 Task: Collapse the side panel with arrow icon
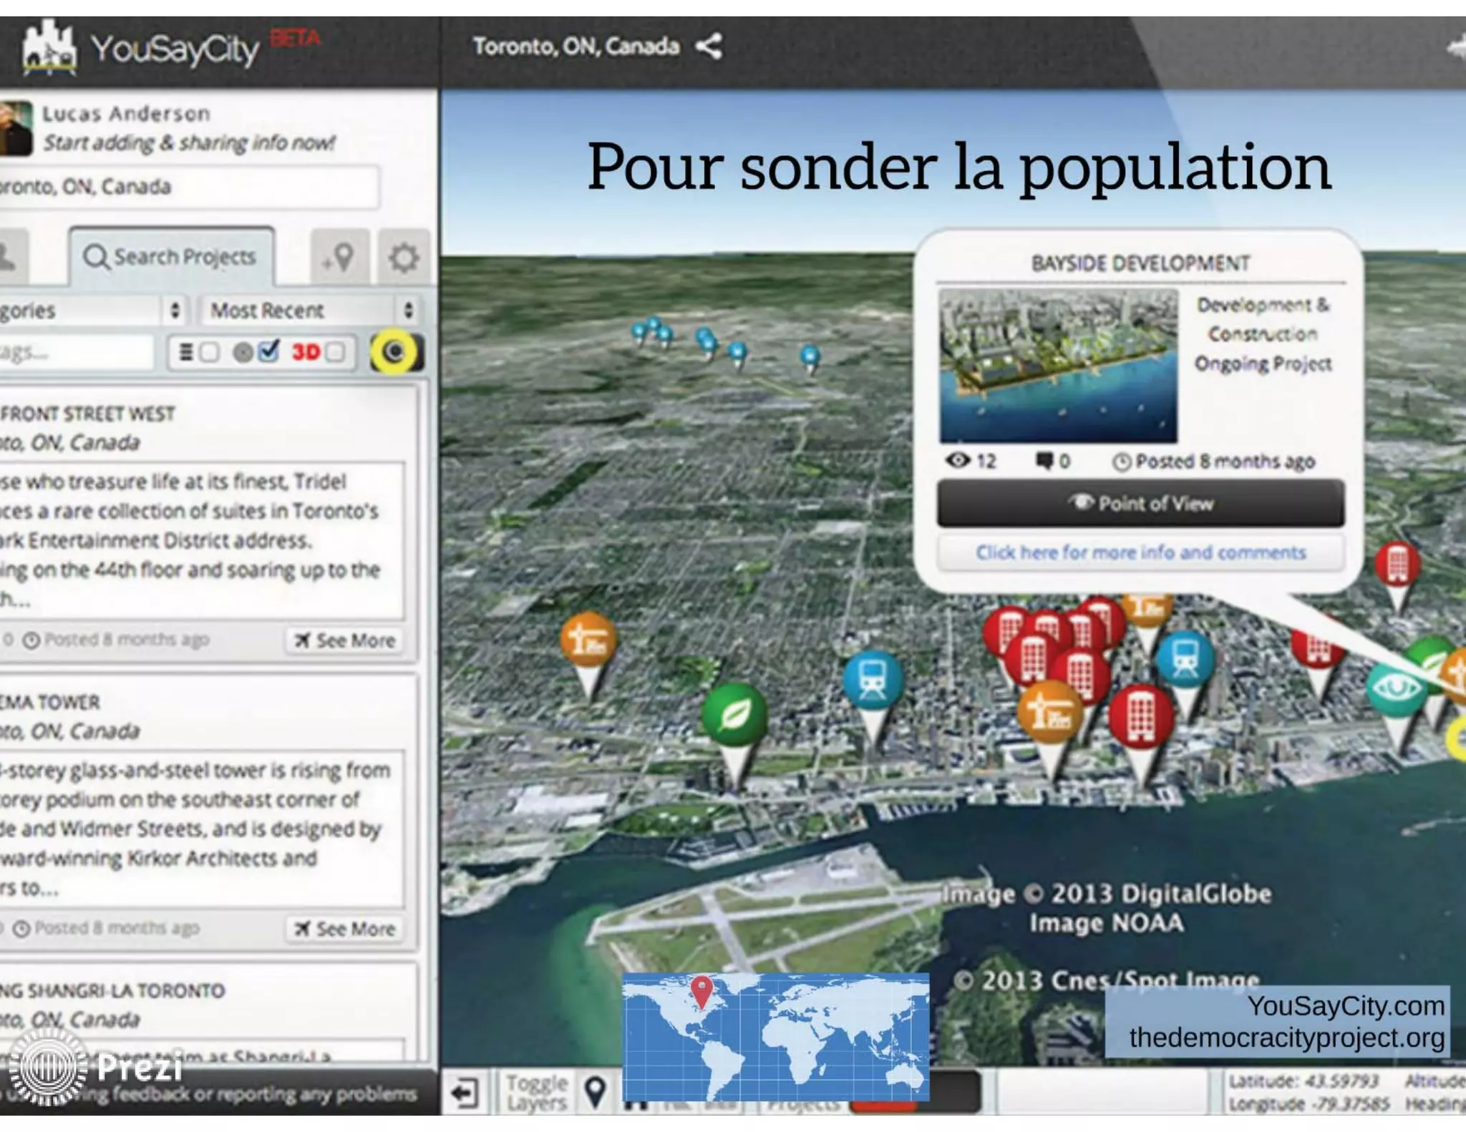(464, 1093)
